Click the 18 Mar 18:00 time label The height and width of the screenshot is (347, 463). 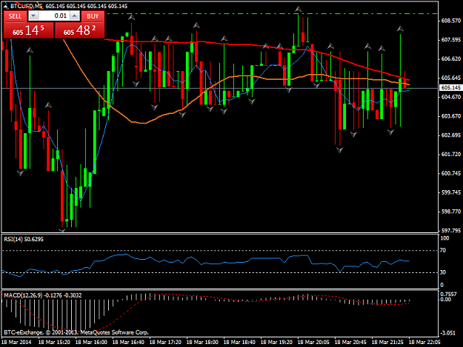[x=202, y=342]
